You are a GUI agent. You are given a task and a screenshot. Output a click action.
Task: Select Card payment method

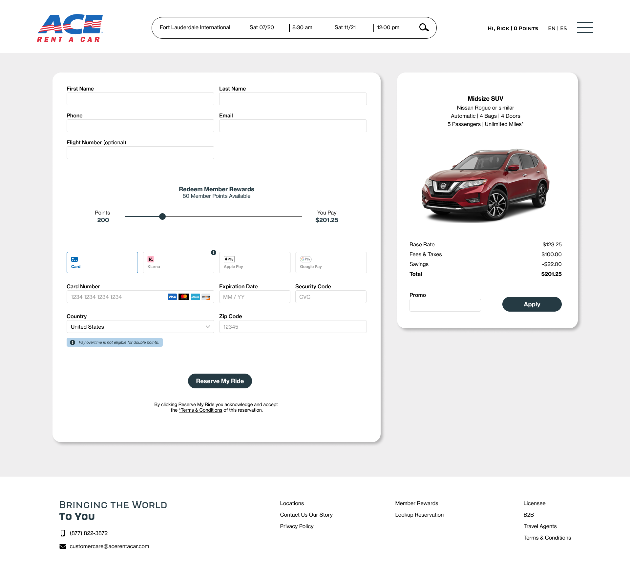click(102, 262)
